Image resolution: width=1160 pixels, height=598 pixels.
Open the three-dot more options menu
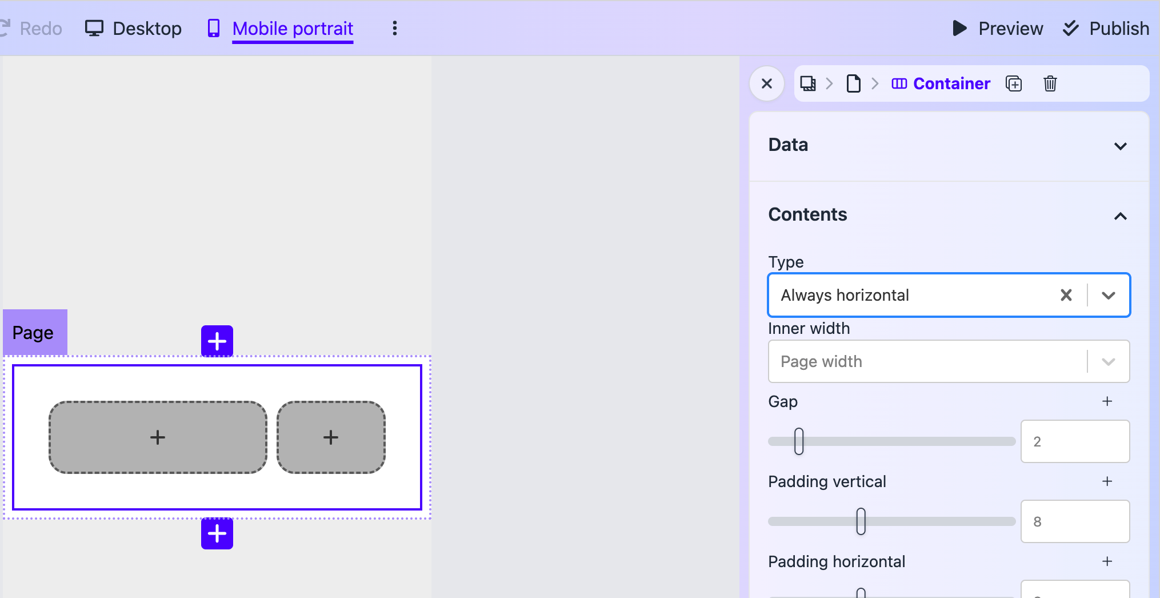394,29
